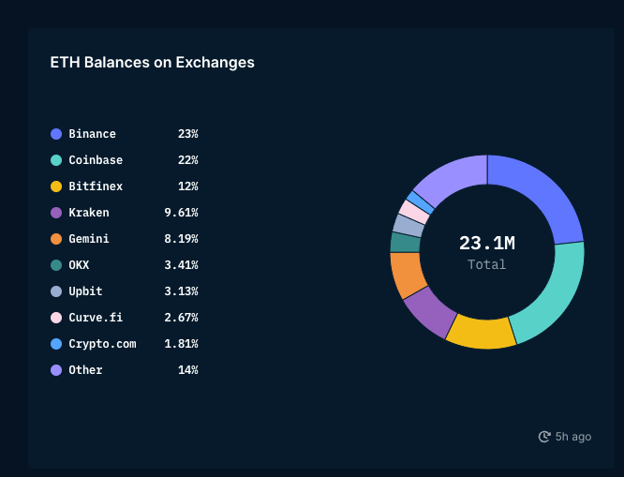This screenshot has height=477, width=624.
Task: Click the ETH Balances on Exchanges title
Action: [152, 63]
